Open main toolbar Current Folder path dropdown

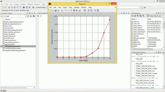click(140, 7)
